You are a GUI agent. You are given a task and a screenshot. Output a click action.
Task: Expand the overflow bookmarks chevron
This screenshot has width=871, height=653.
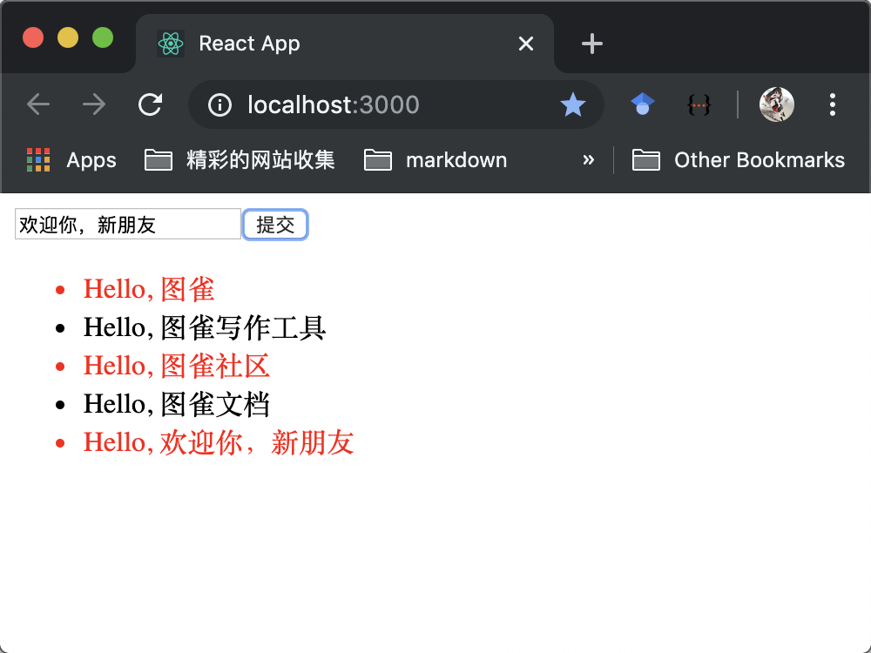pos(589,160)
